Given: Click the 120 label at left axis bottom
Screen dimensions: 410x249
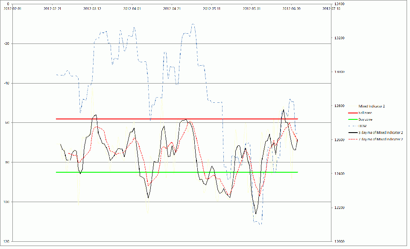Looking at the screenshot, I should 6,241.
